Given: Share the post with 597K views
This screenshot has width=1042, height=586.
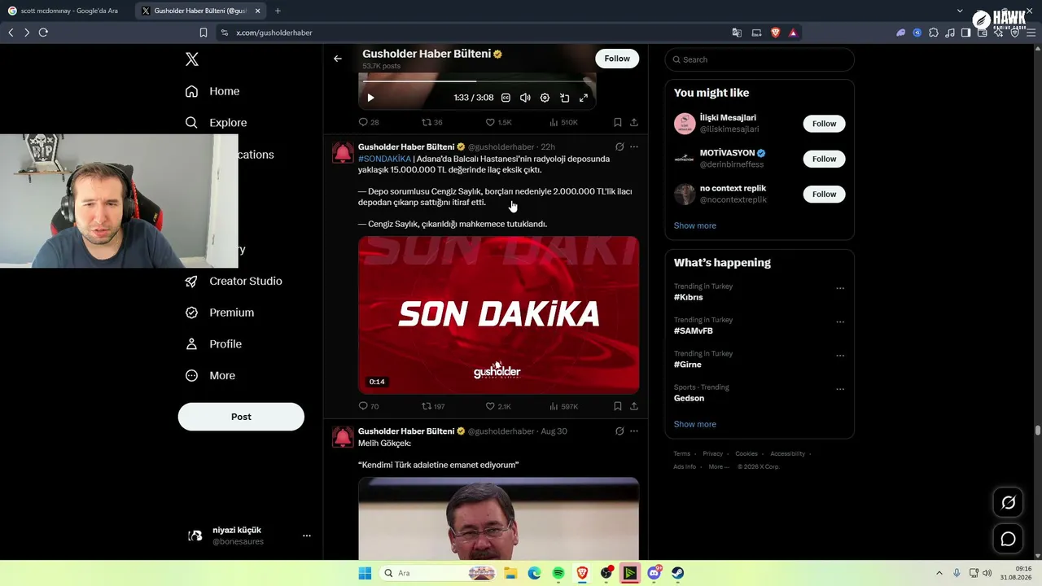Looking at the screenshot, I should click(634, 406).
